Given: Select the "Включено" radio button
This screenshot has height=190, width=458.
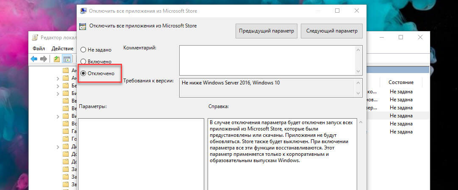Looking at the screenshot, I should click(x=83, y=61).
